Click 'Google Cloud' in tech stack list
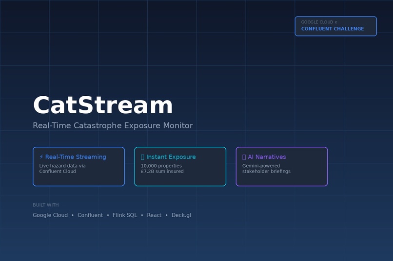This screenshot has width=393, height=261. (50, 215)
